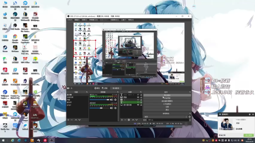Toggle visibility of the 显示器采集 source

click(x=138, y=105)
